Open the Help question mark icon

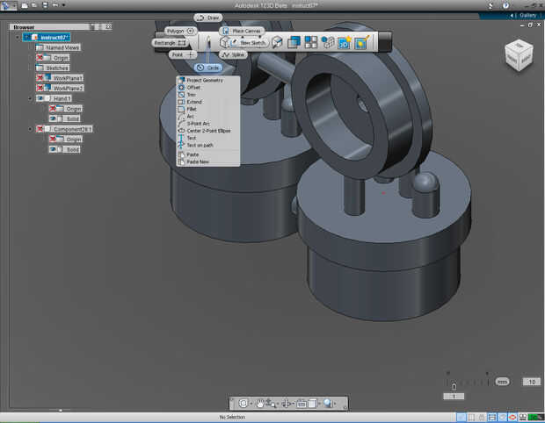[505, 5]
